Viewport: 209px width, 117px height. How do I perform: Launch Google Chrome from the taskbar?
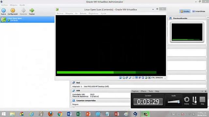[x=60, y=114]
